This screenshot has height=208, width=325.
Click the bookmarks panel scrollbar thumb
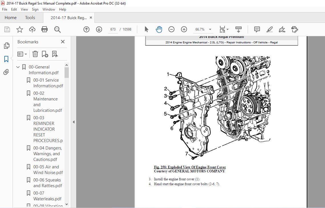tap(66, 73)
